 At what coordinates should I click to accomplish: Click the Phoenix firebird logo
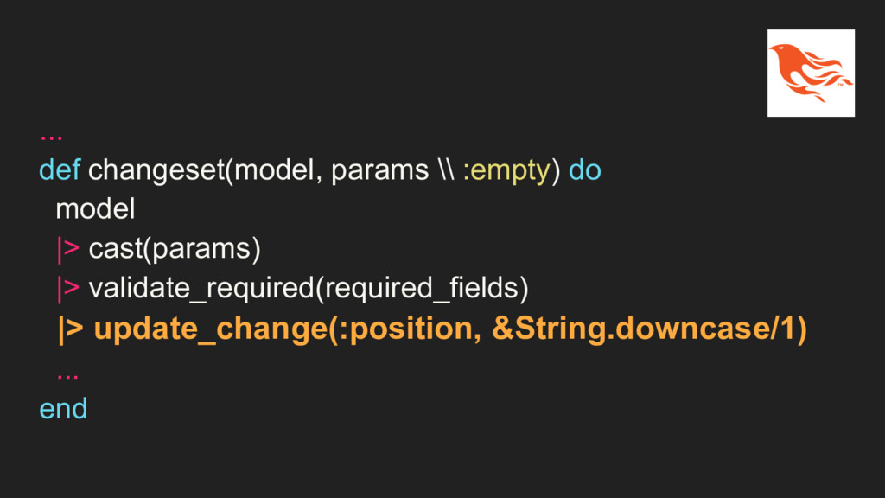811,73
